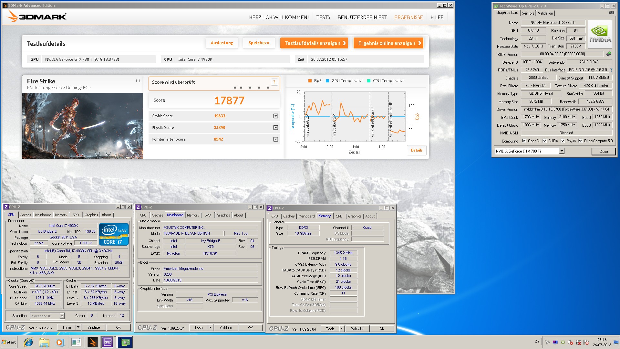Click the Auslastung button
This screenshot has width=620, height=349.
pyautogui.click(x=222, y=43)
